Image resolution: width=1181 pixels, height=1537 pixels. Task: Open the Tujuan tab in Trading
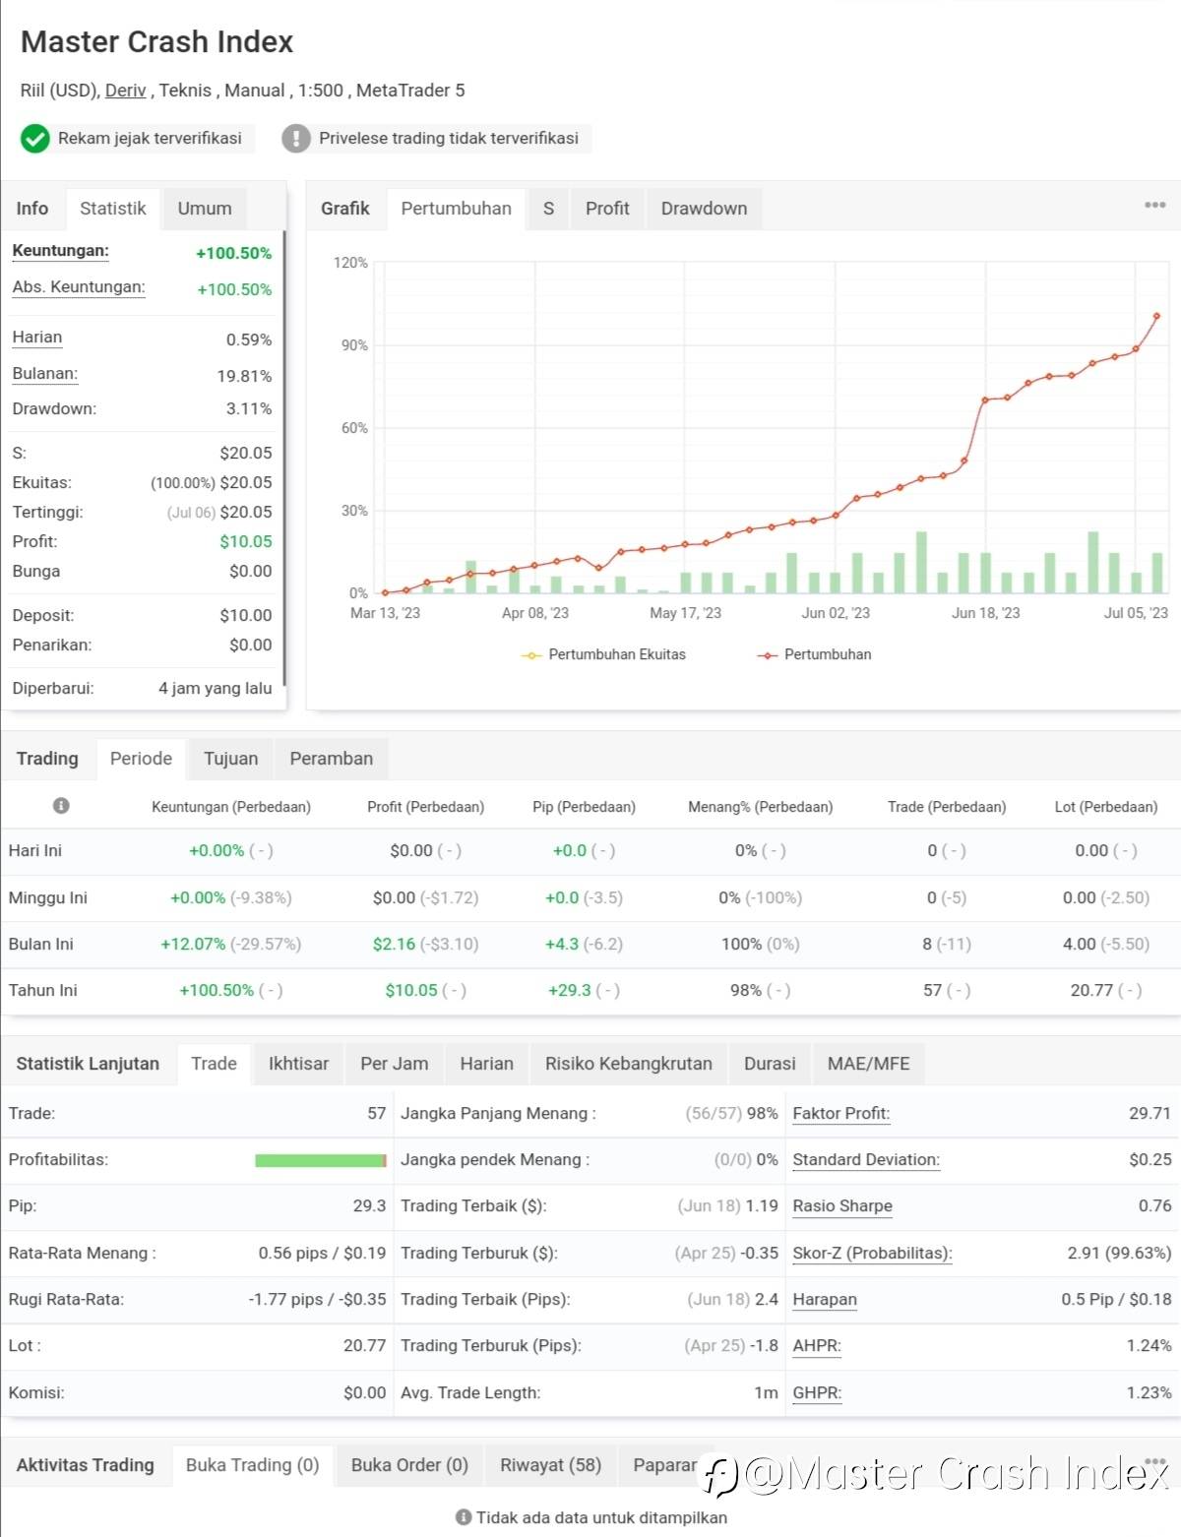[231, 759]
